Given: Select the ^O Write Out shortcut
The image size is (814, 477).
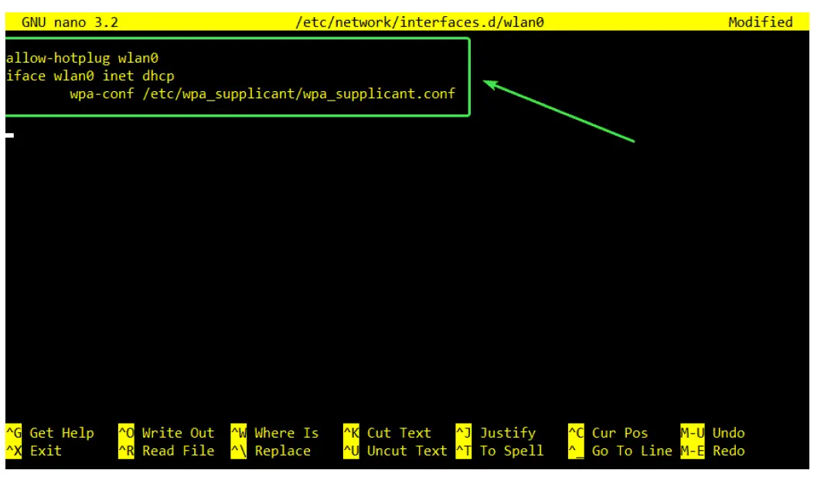Looking at the screenshot, I should coord(166,433).
